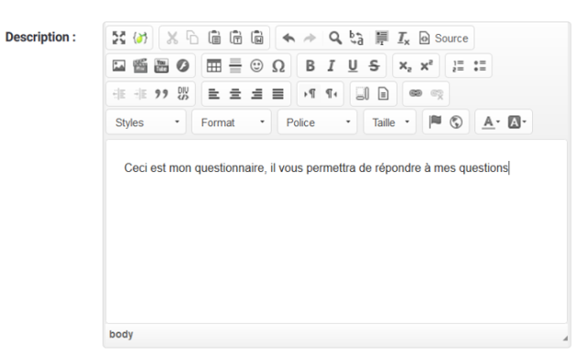Insert a special character with Omega icon
The image size is (577, 356).
[278, 66]
